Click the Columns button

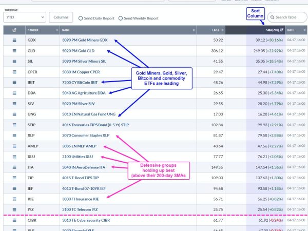tap(61, 17)
